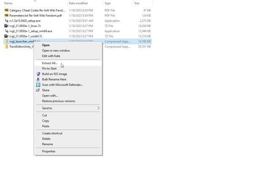Viewport: 253px width, 180px height.
Task: Click the 124 KB size cell
Action: (x=146, y=16)
